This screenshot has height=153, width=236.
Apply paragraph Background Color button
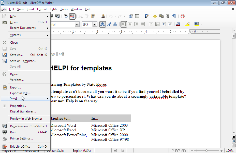(x=197, y=24)
